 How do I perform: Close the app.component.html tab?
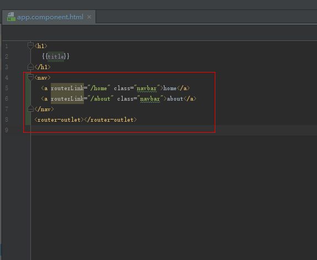pos(89,17)
